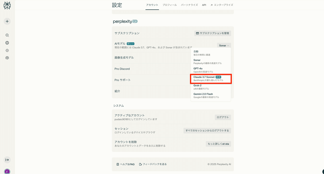The height and width of the screenshot is (174, 324).
Task: Open the user profile avatar
Action: (7, 171)
